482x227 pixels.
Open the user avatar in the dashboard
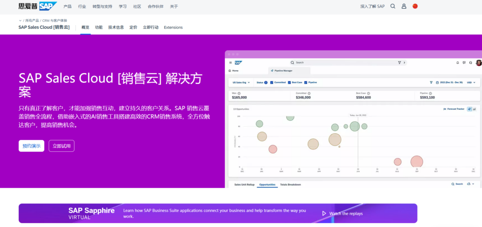coord(479,63)
